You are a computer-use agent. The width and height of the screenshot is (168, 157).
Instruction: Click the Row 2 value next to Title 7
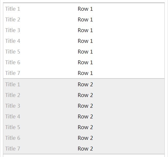[x=85, y=149]
